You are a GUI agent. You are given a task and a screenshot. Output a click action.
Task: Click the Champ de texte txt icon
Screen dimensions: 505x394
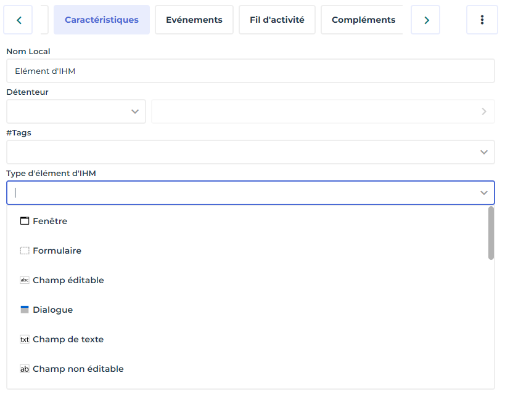(x=25, y=339)
